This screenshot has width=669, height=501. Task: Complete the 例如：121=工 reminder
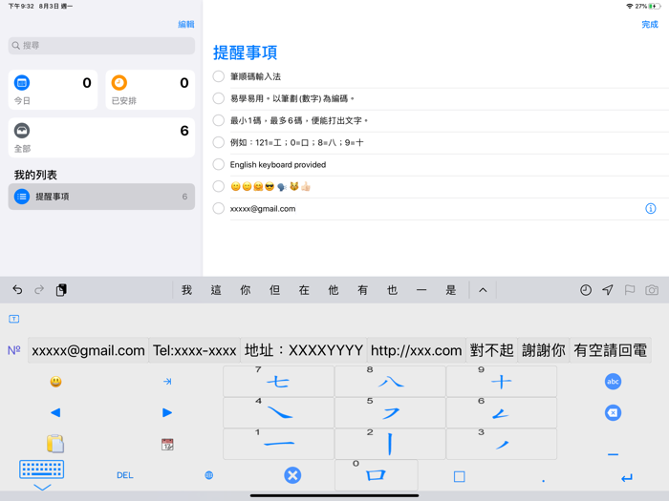(219, 142)
